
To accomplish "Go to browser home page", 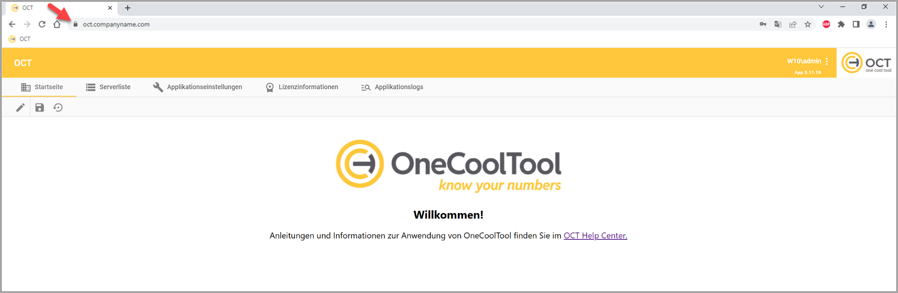I will click(x=57, y=24).
